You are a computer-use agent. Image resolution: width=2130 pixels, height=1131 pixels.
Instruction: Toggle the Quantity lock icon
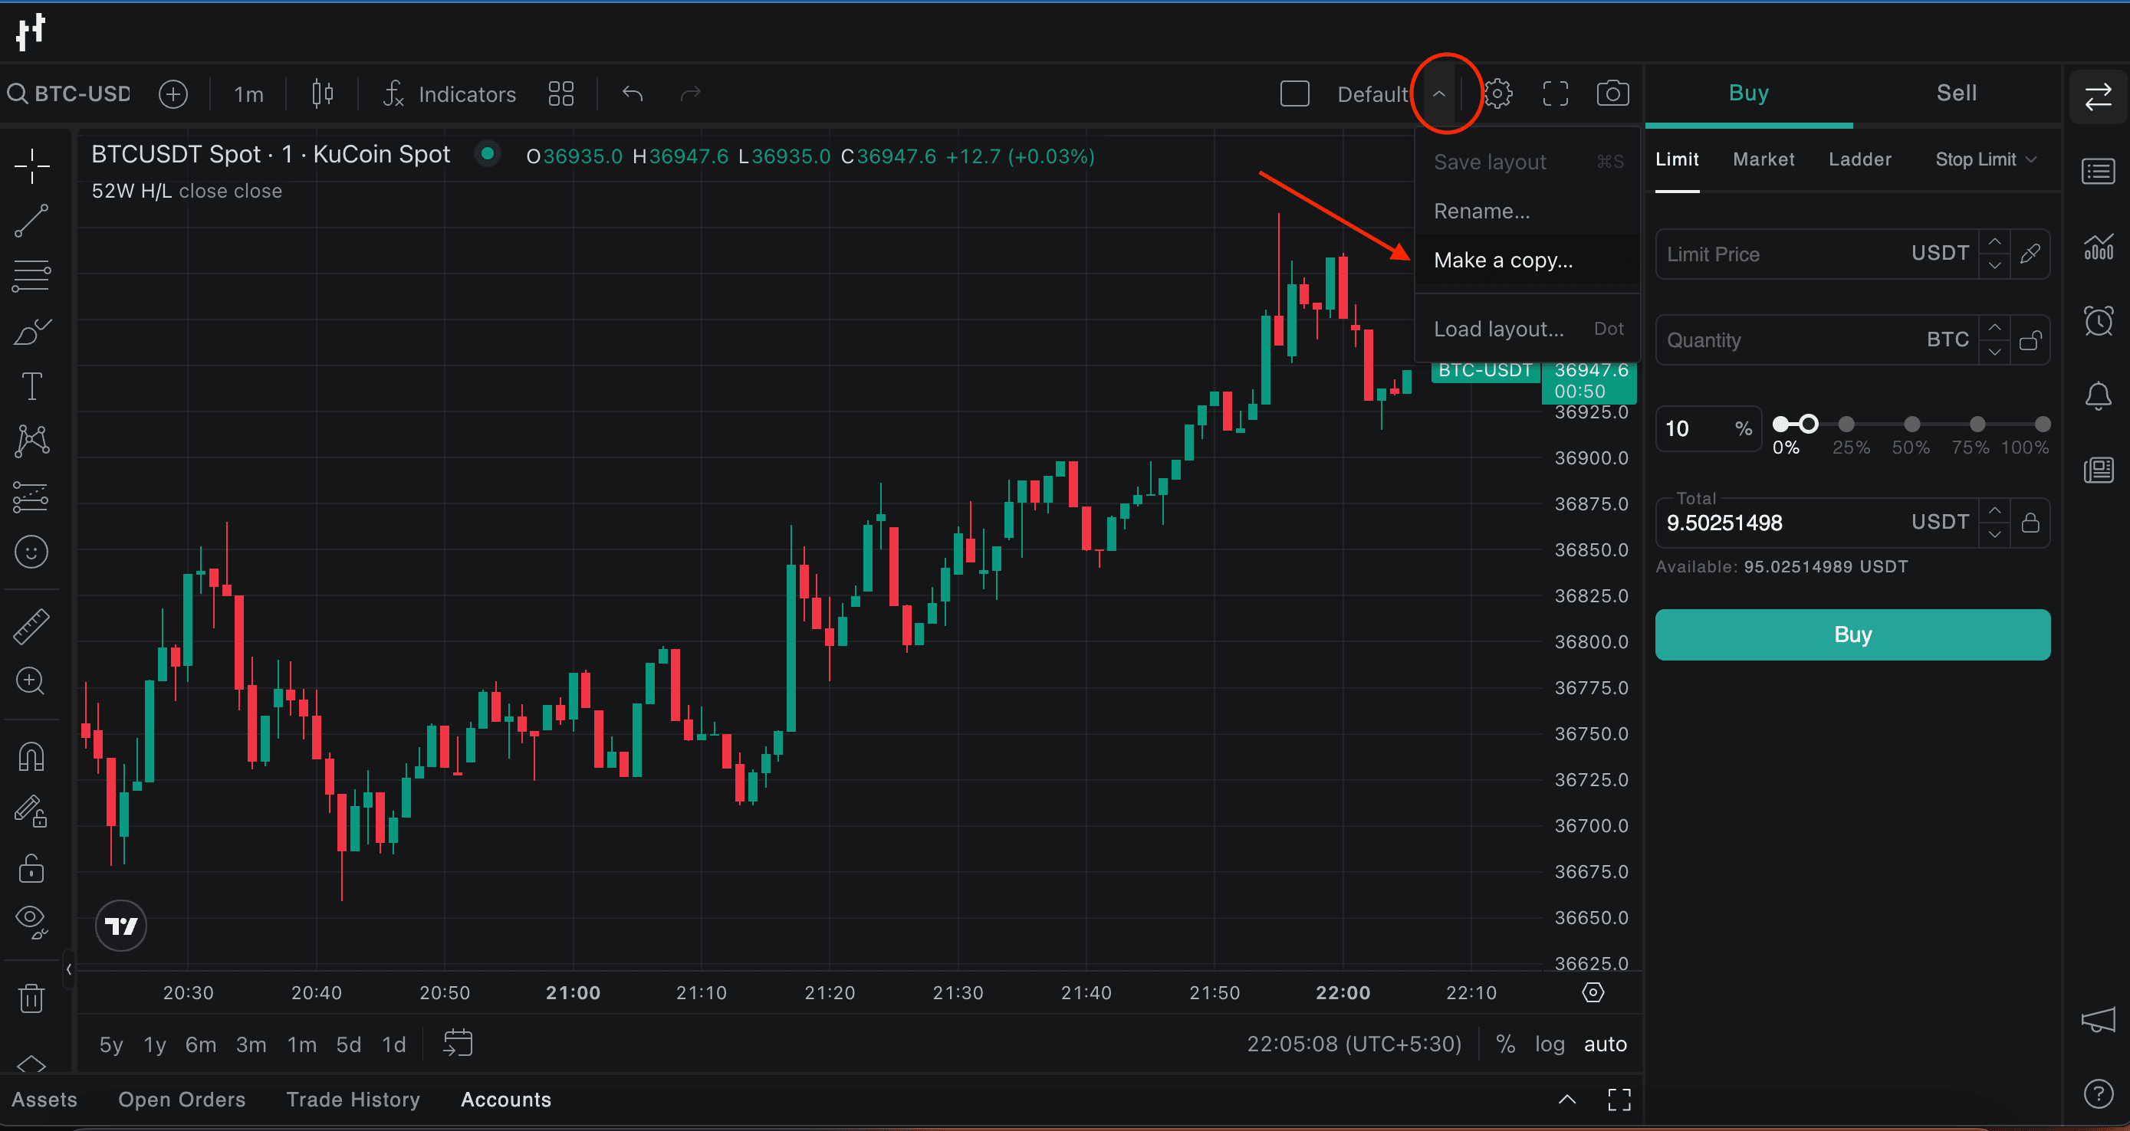coord(2030,340)
